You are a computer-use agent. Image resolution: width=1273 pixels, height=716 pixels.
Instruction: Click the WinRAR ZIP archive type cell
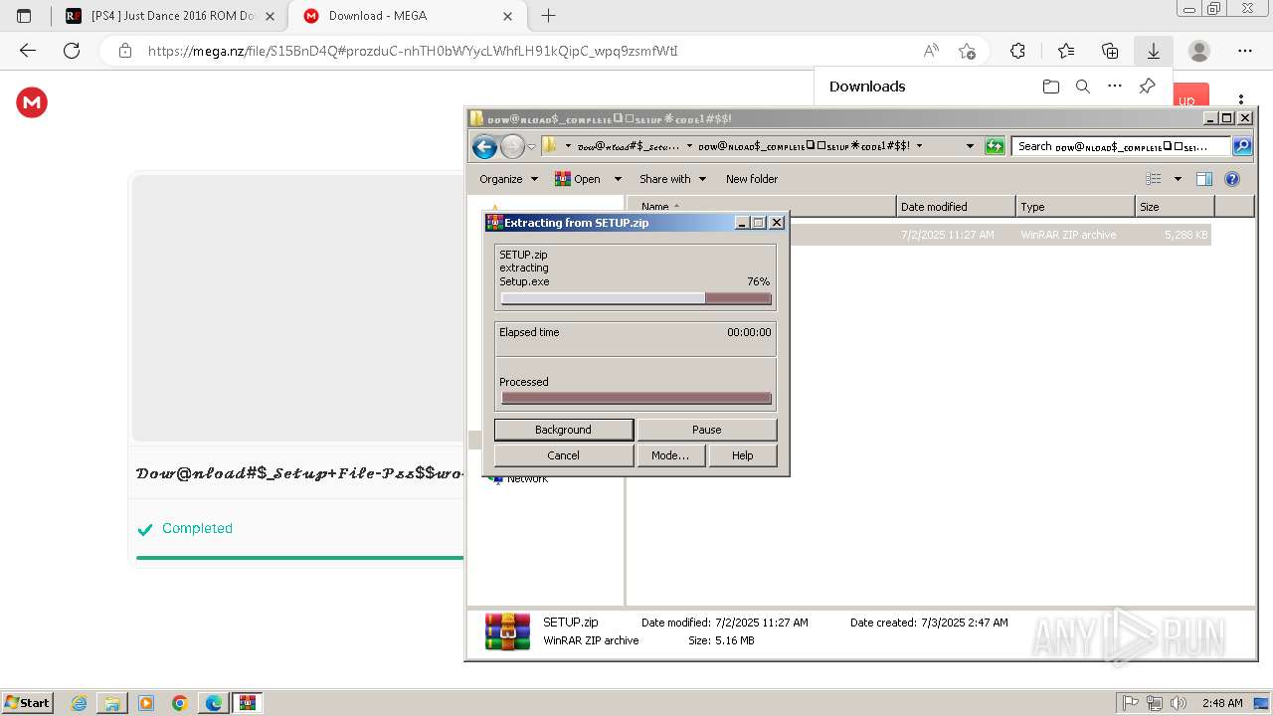tap(1068, 235)
